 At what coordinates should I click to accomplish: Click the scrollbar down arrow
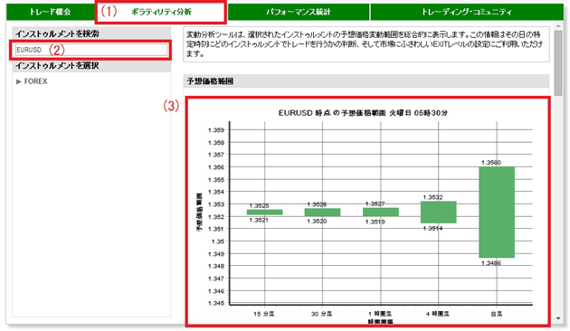tap(558, 318)
